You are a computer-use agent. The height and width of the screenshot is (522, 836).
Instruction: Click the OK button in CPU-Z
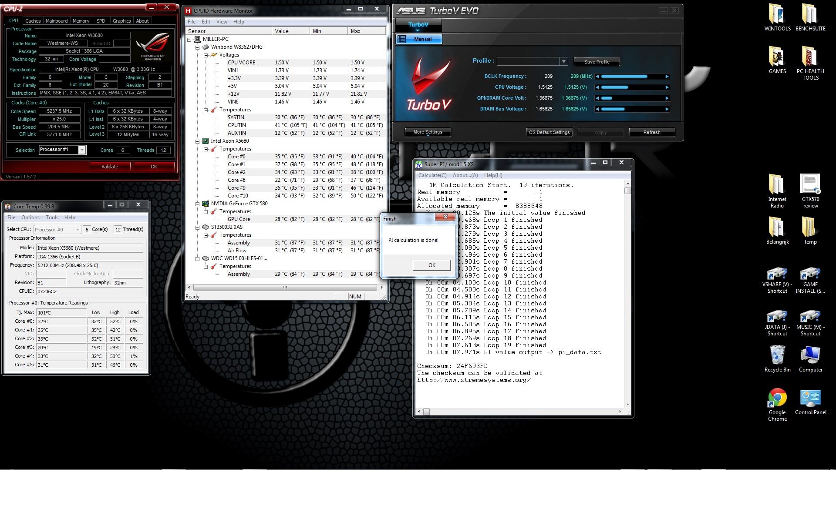tap(154, 167)
